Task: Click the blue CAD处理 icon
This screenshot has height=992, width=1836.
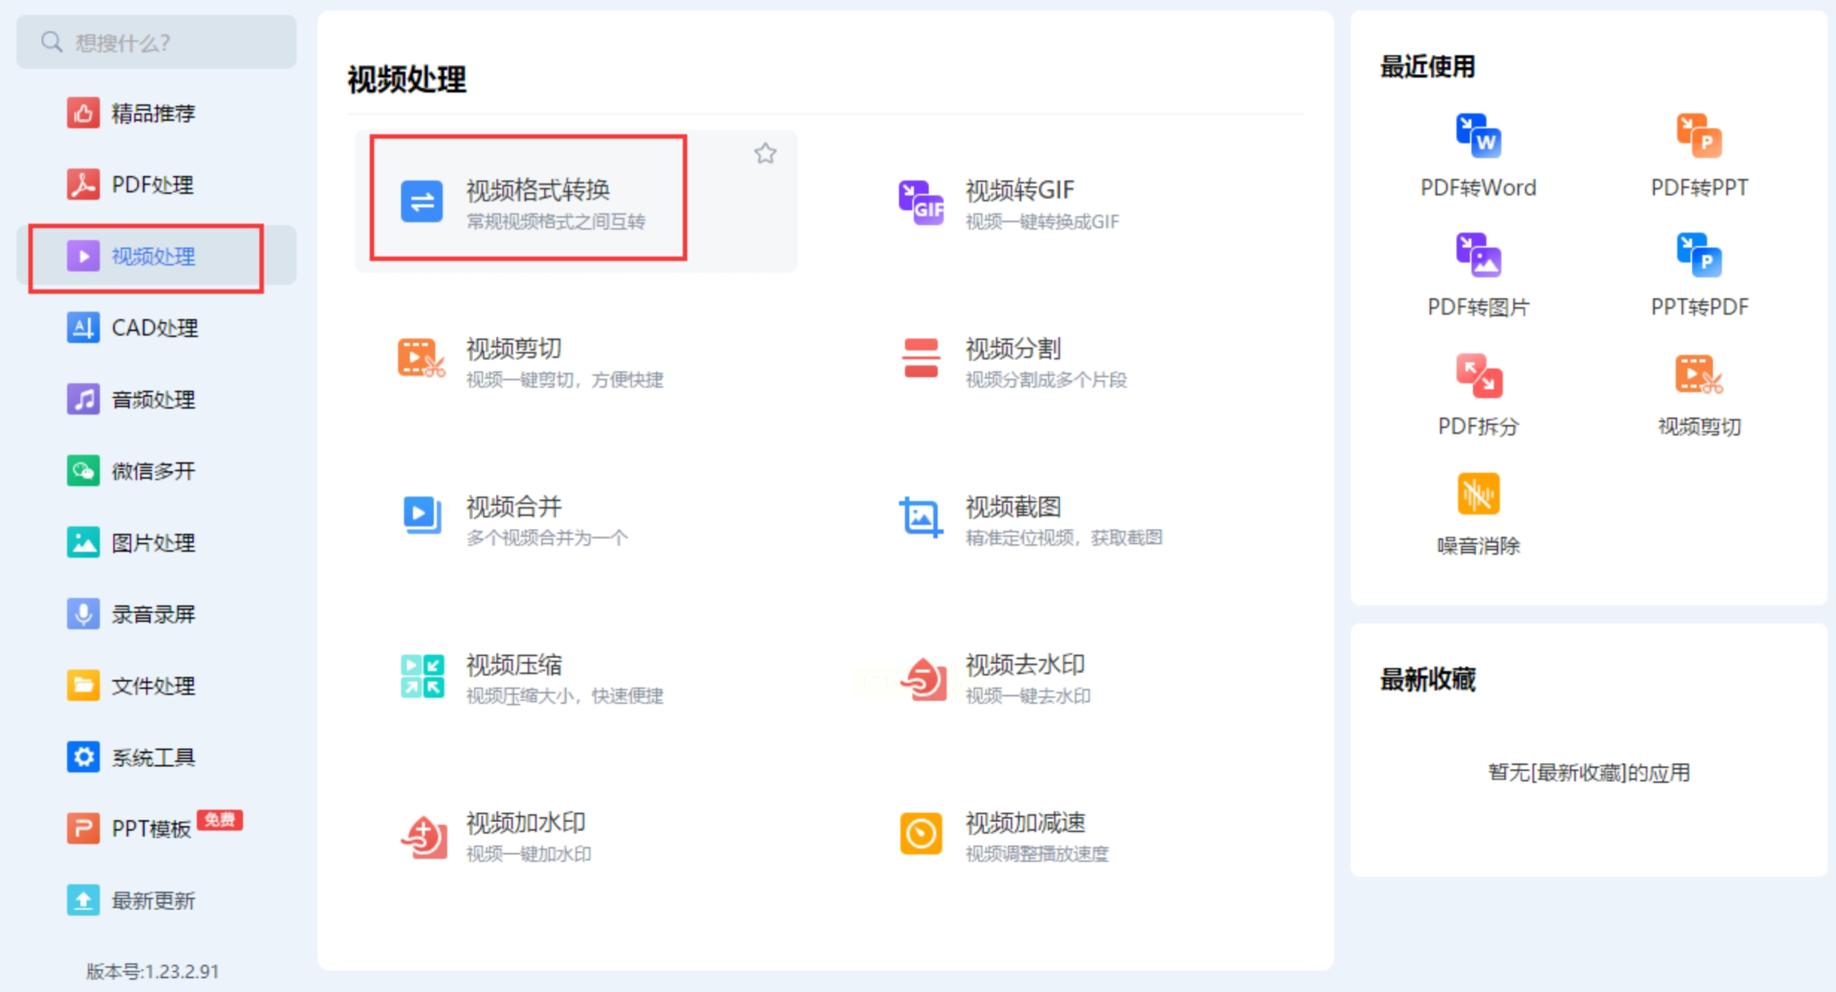Action: (83, 327)
